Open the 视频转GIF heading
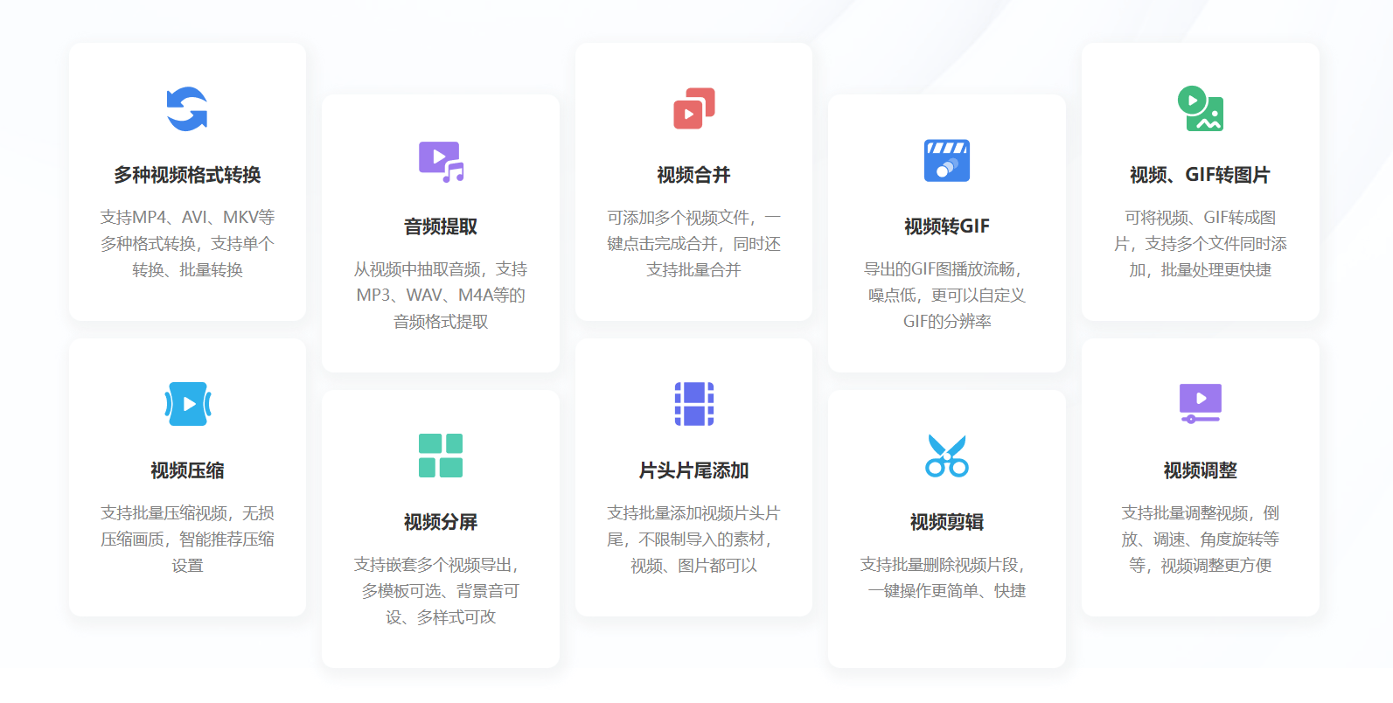The height and width of the screenshot is (703, 1393). click(x=946, y=226)
